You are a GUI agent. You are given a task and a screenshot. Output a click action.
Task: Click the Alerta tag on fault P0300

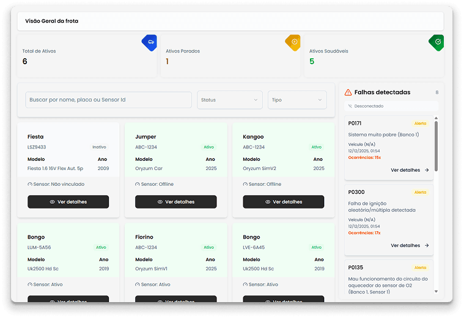pos(420,193)
